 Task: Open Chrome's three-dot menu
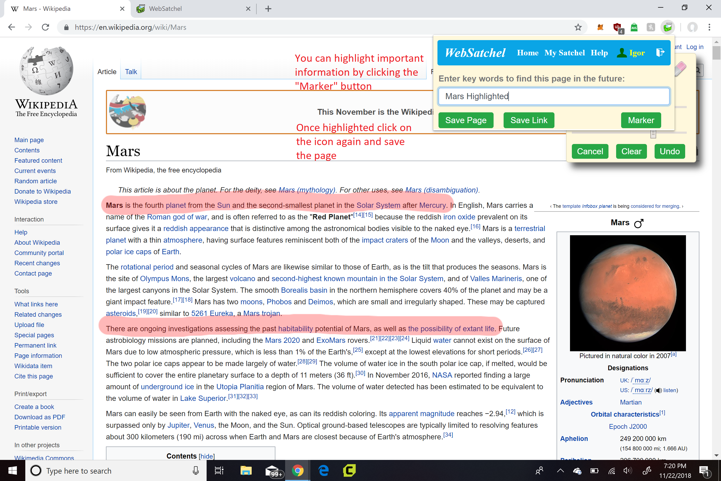pos(709,27)
